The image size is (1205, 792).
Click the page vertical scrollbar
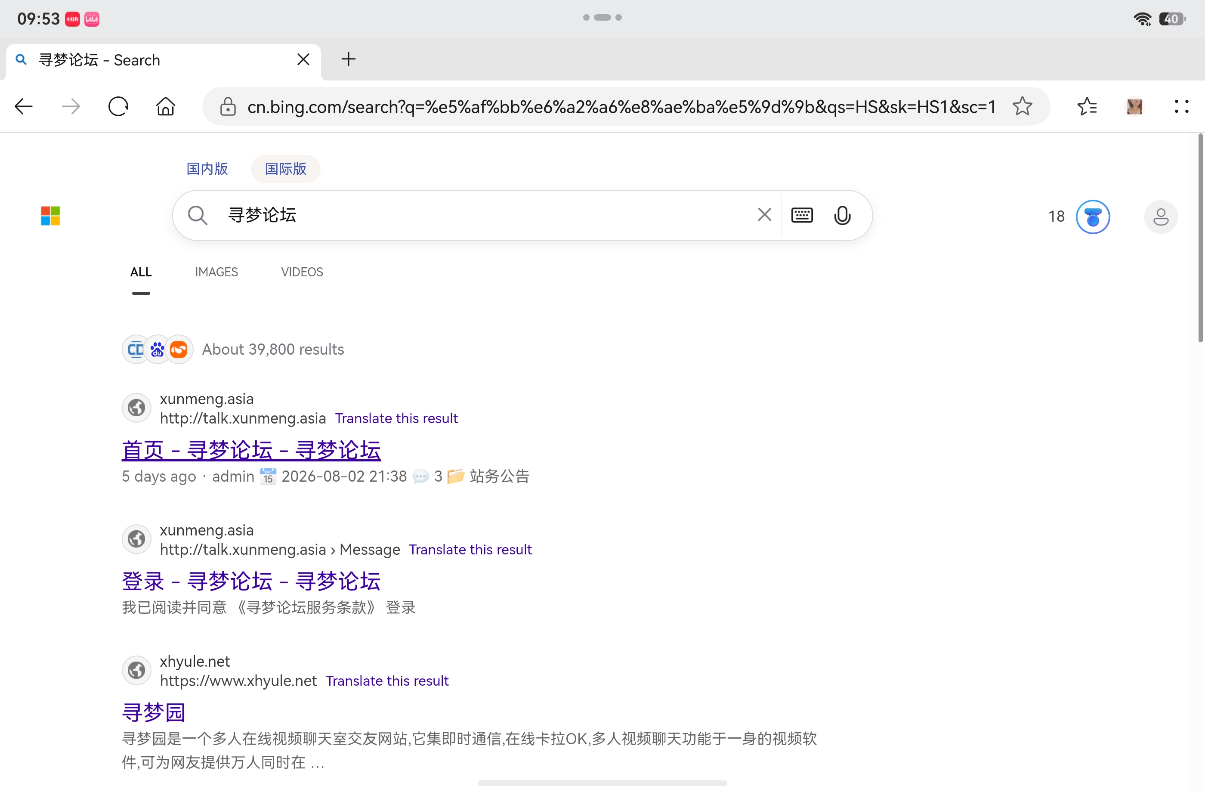tap(1200, 238)
